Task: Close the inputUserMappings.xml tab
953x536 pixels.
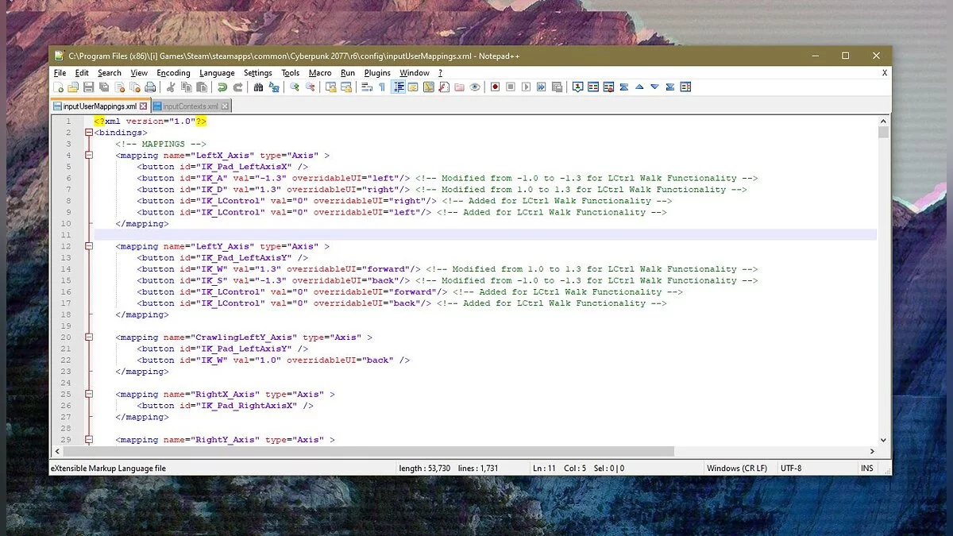Action: (144, 106)
